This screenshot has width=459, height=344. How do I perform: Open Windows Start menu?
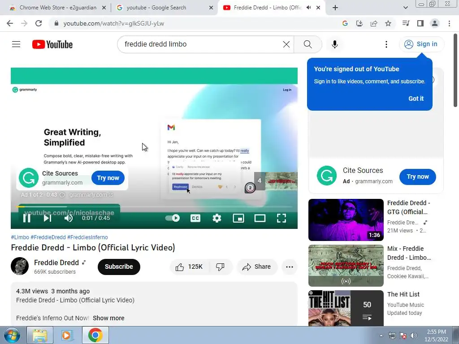point(12,335)
